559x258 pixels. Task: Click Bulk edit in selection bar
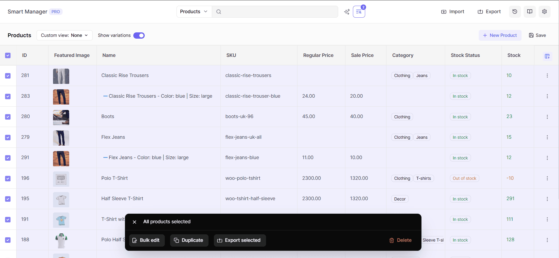tap(147, 240)
